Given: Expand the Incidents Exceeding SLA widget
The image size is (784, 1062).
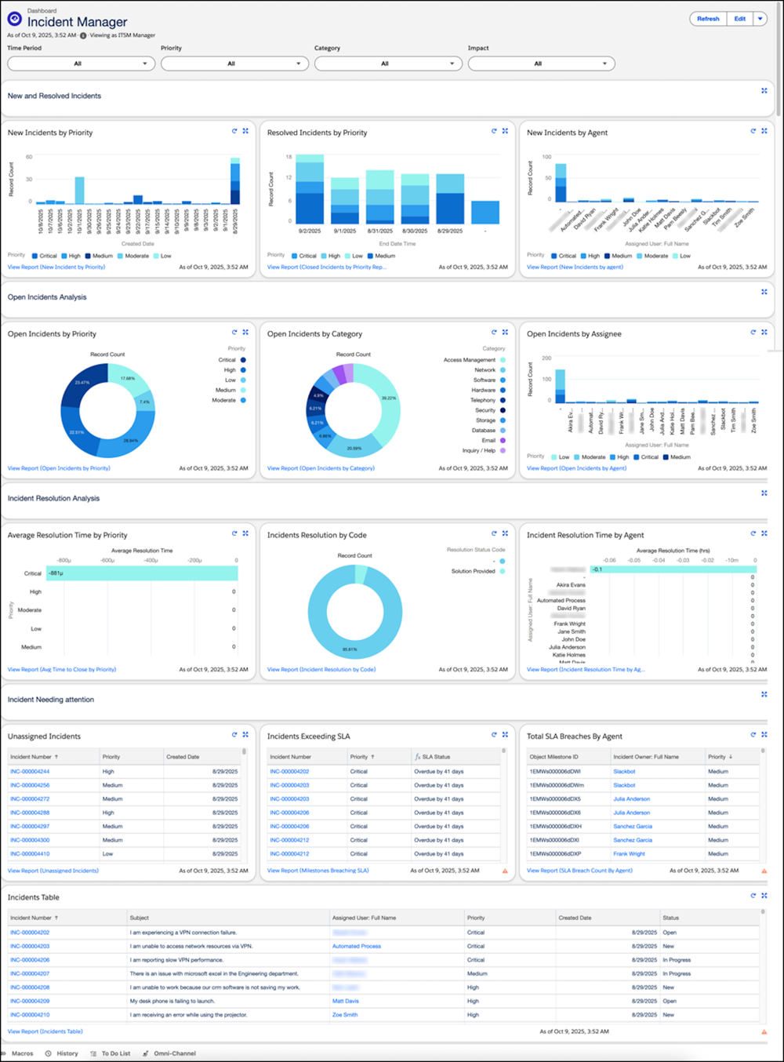Looking at the screenshot, I should [x=505, y=735].
